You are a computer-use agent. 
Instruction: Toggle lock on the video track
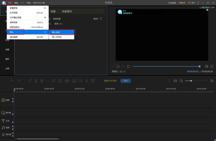(13, 102)
